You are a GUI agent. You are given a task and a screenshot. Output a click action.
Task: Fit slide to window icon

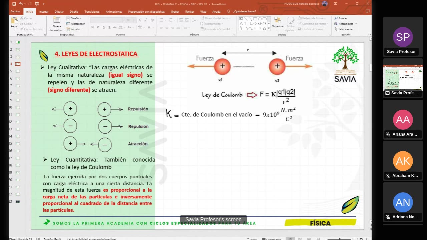368,239
